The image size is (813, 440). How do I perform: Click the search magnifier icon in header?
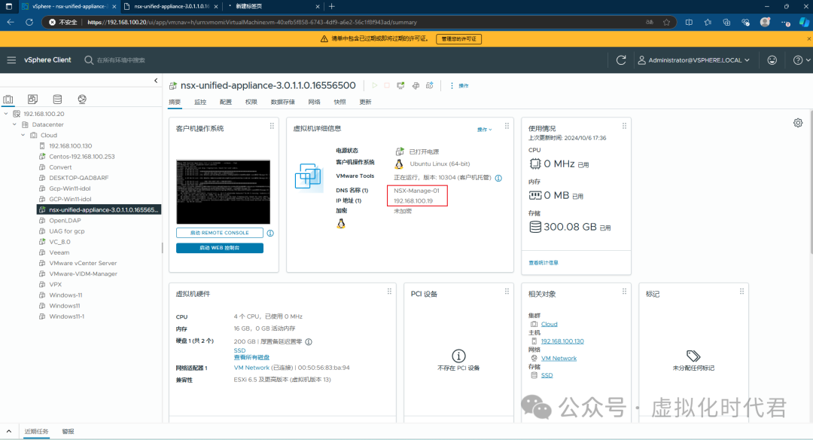(89, 60)
